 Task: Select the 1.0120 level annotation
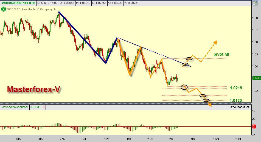(x=236, y=101)
